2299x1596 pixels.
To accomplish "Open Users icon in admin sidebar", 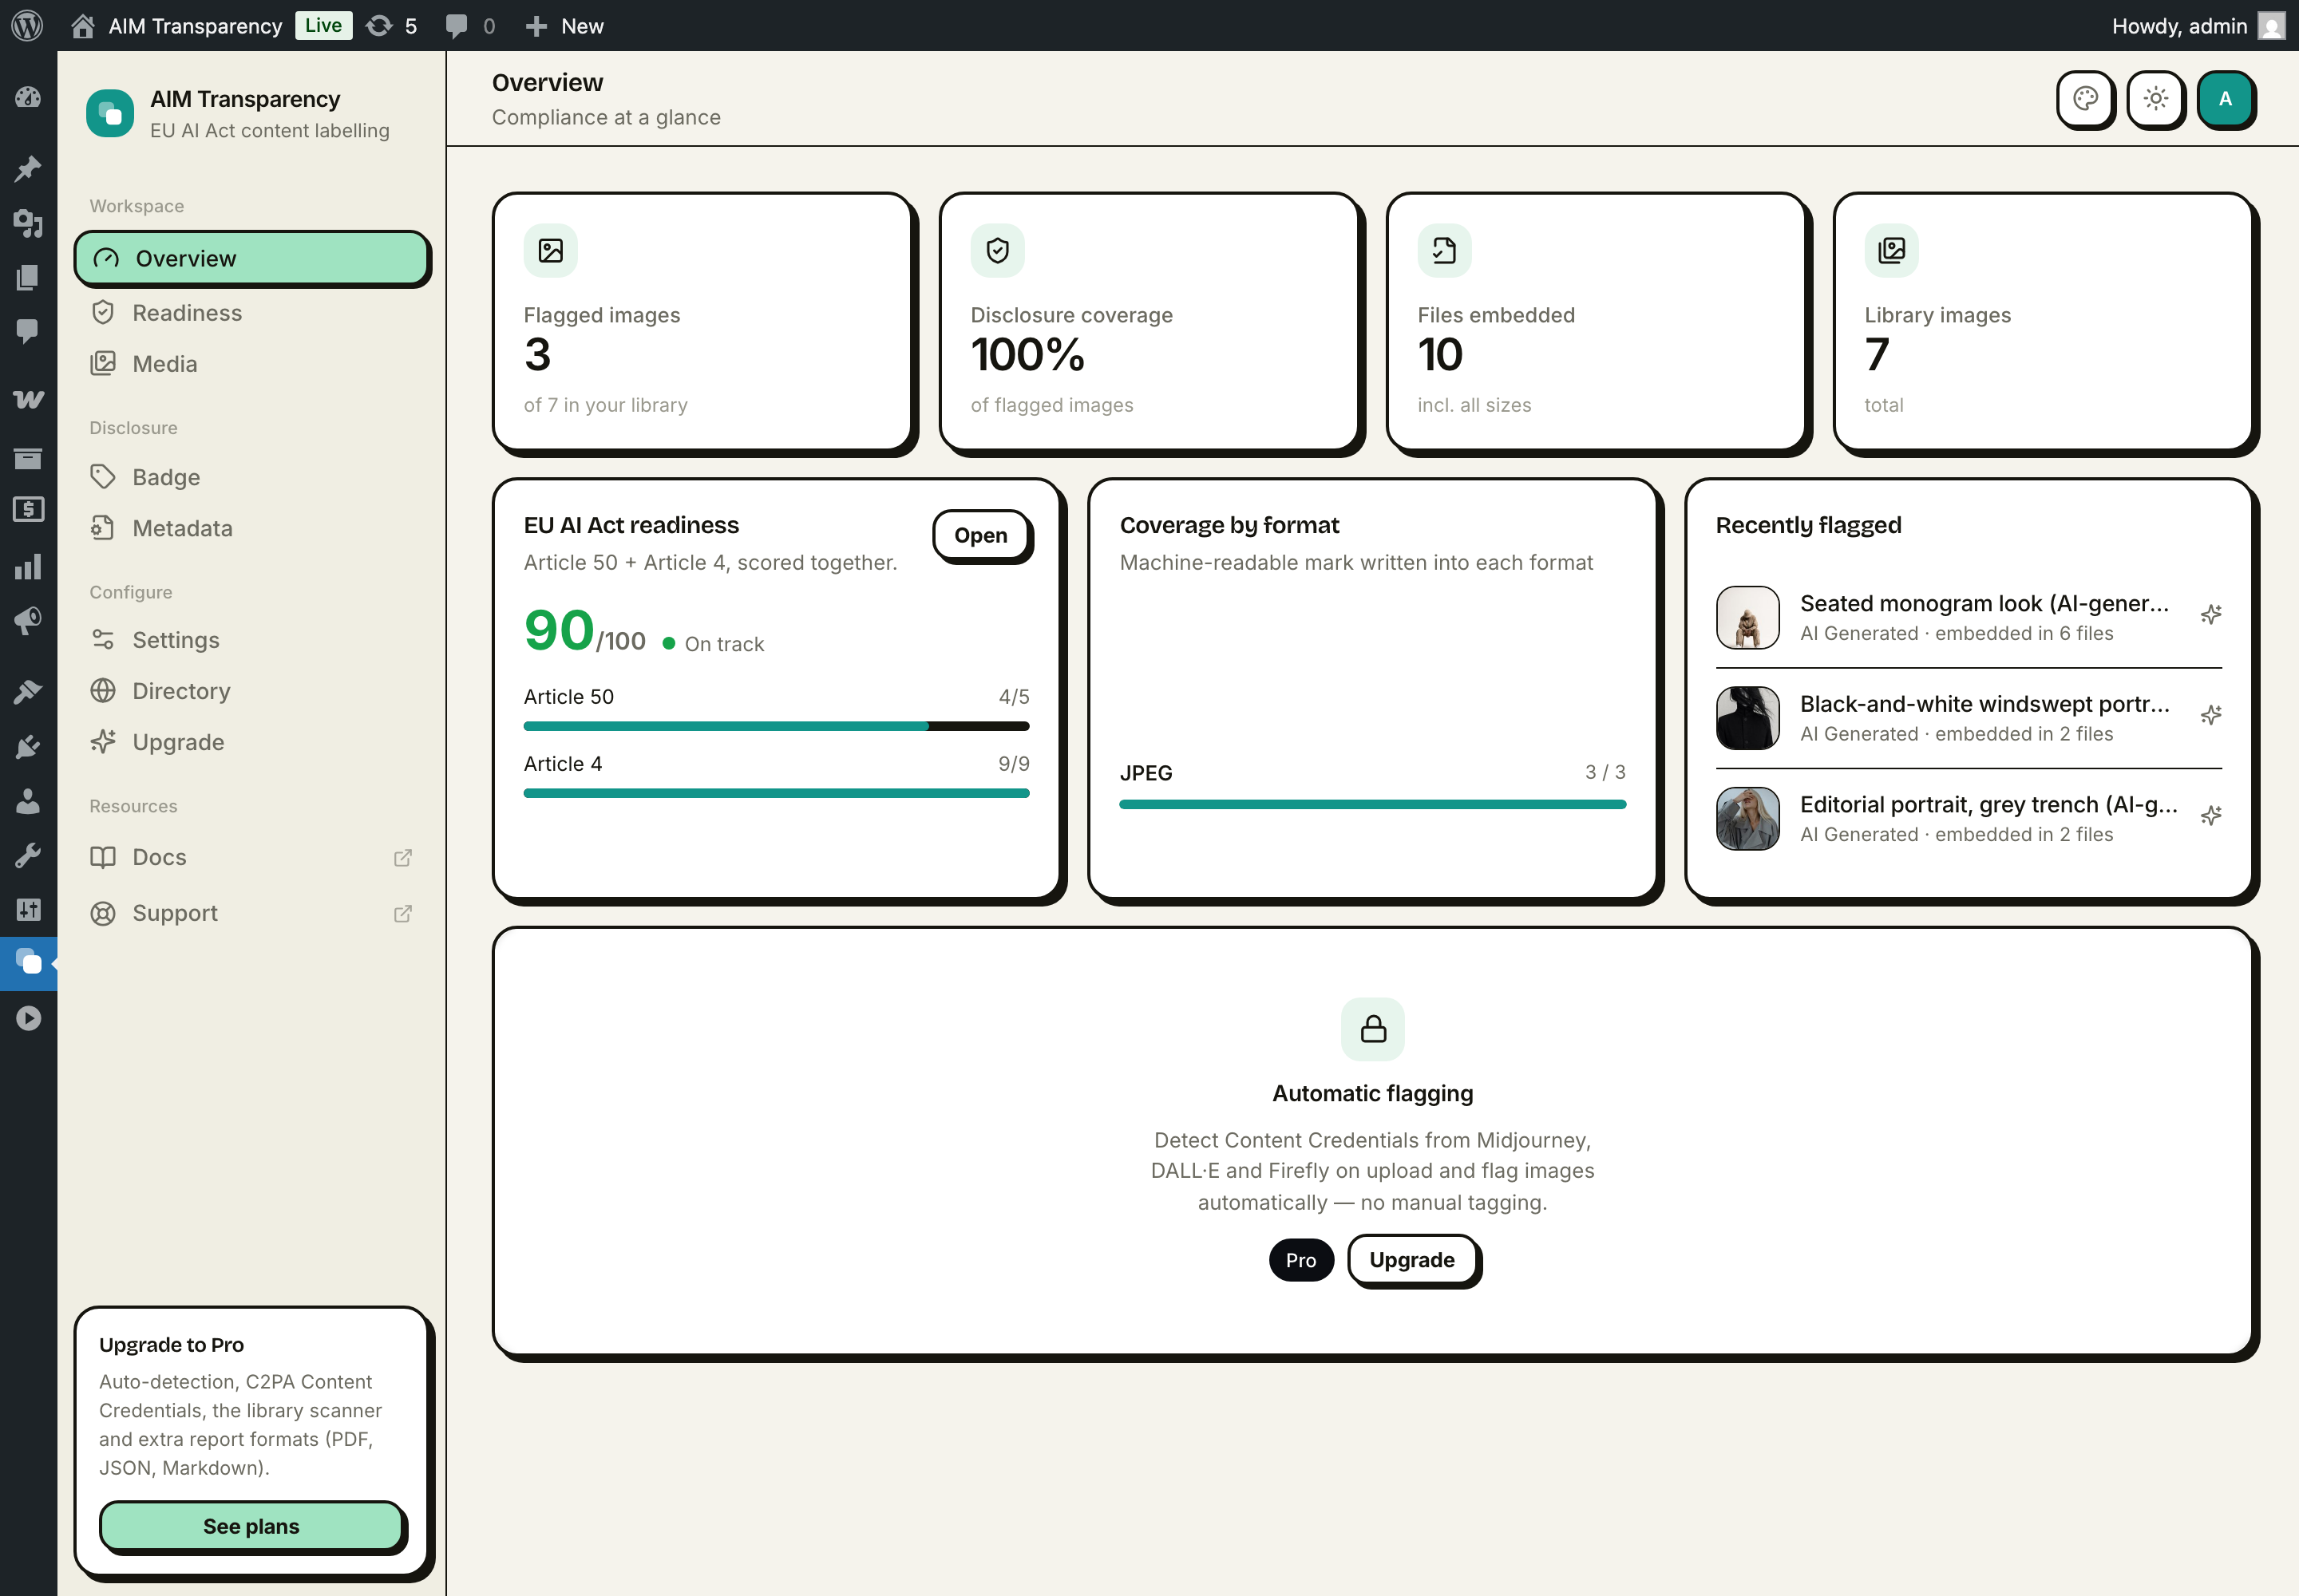I will click(x=28, y=800).
